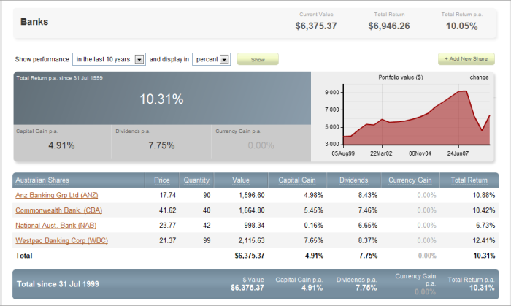511x306 pixels.
Task: Click NAB capital gain 0.16%
Action: 313,226
